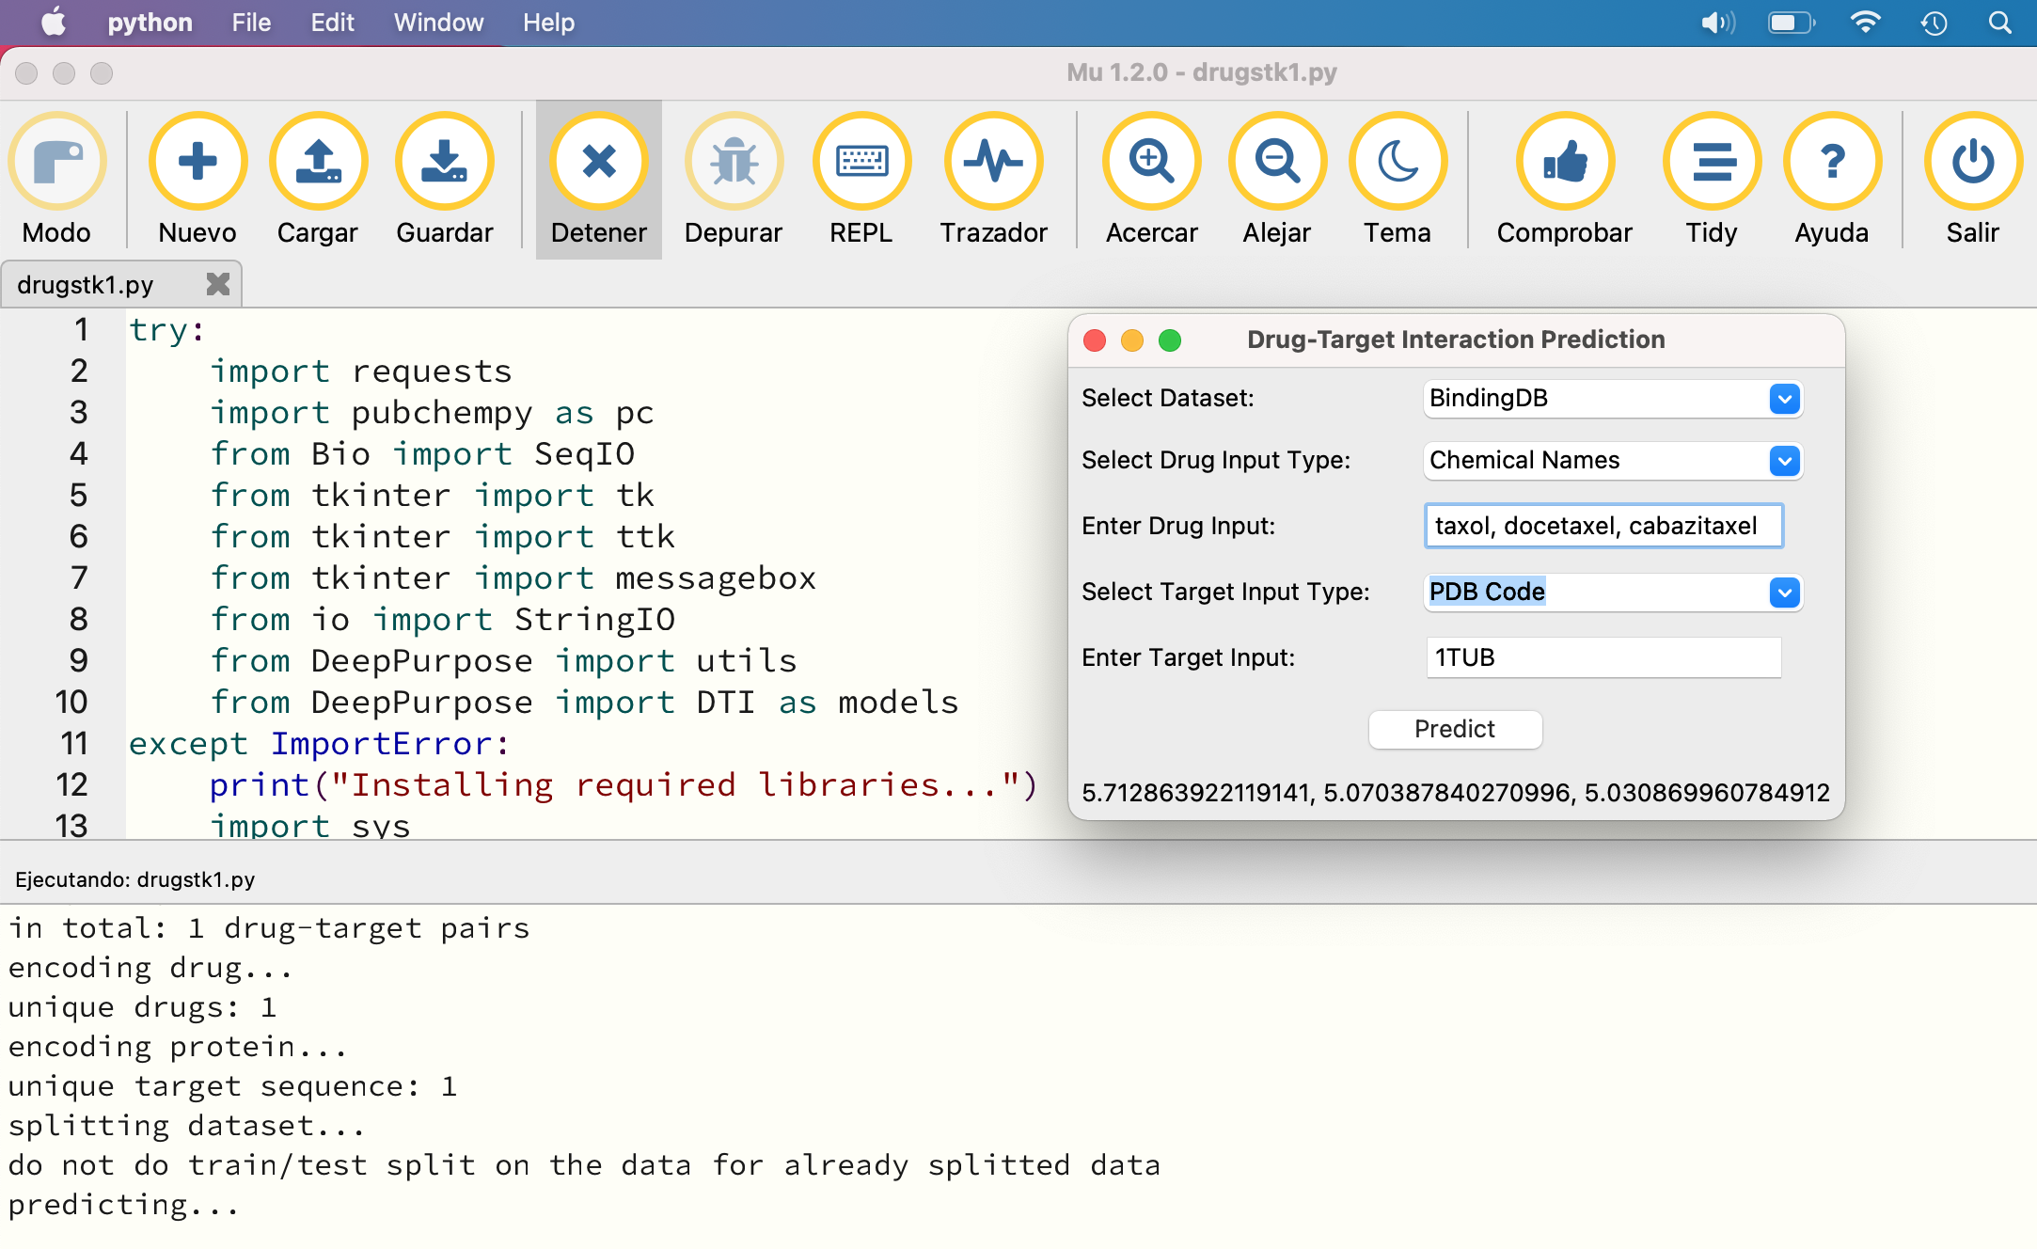Image resolution: width=2037 pixels, height=1249 pixels.
Task: Expand the Target Input Type dropdown
Action: click(1784, 593)
